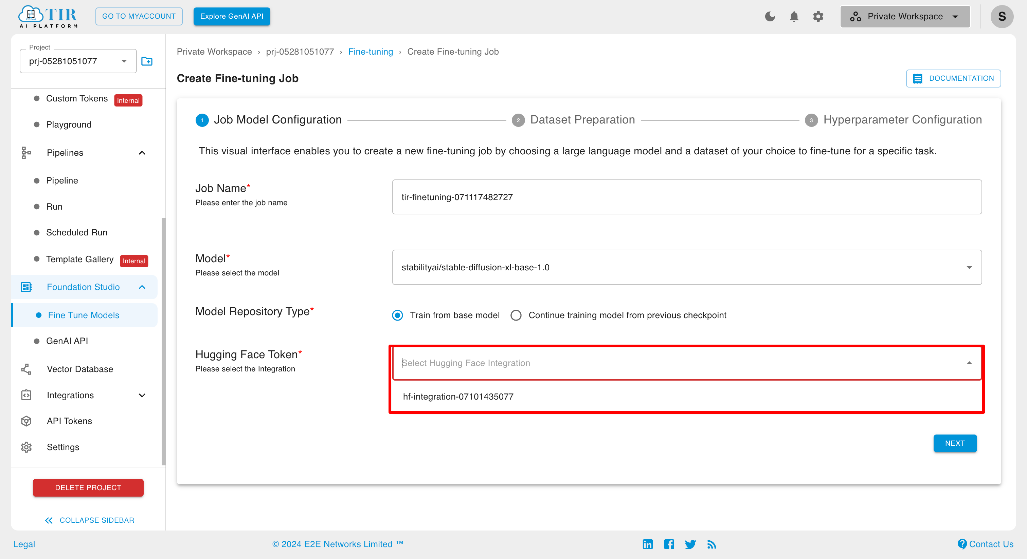This screenshot has width=1027, height=559.
Task: Click the notifications bell icon
Action: pyautogui.click(x=793, y=16)
